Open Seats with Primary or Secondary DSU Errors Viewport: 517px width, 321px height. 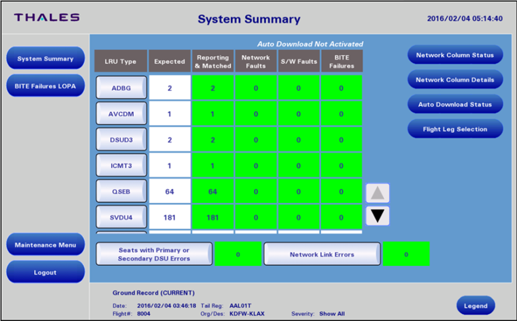[154, 254]
